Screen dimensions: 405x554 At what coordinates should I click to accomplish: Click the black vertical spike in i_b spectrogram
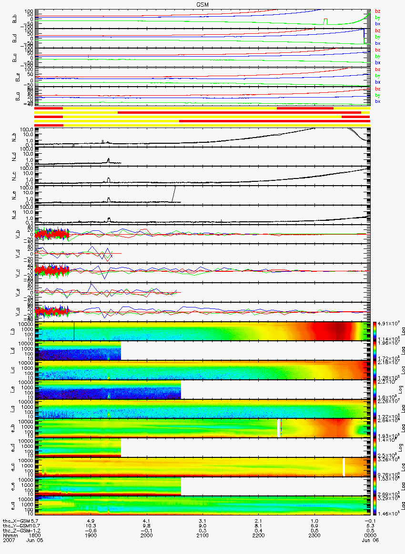[x=74, y=331]
